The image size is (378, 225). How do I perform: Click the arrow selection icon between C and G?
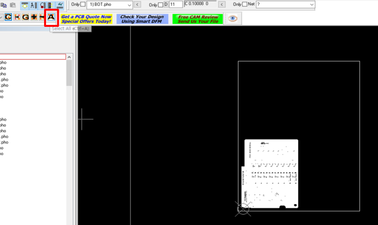[17, 17]
